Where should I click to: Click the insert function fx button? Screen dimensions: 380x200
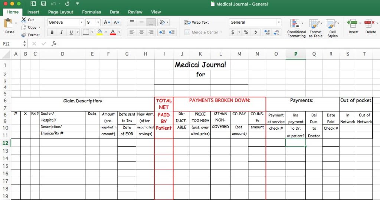[x=54, y=44]
